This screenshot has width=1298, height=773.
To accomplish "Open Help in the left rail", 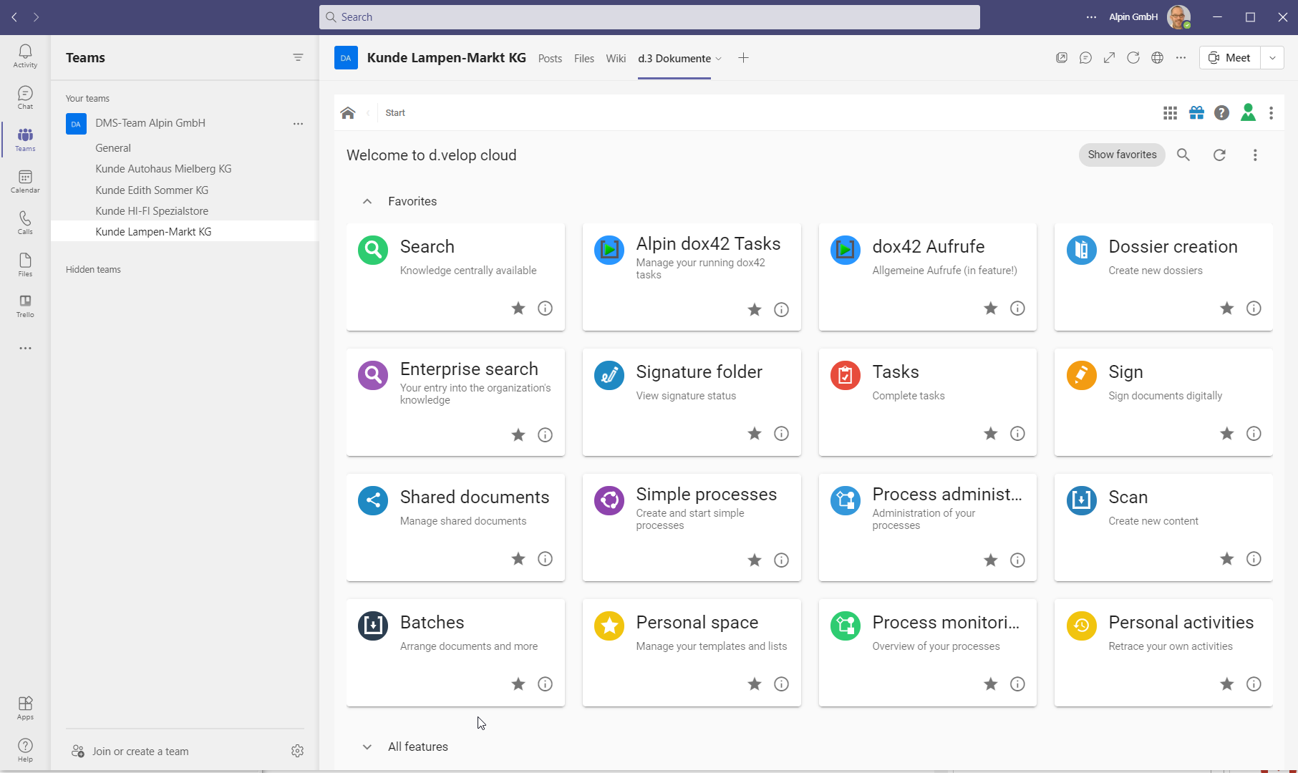I will [25, 750].
